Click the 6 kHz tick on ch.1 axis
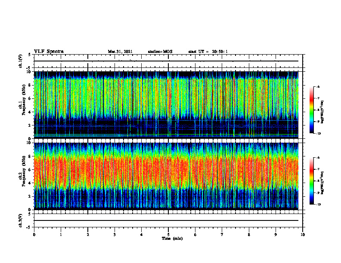 30,98
